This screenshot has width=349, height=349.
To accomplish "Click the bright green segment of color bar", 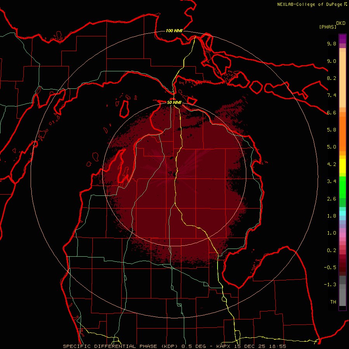I will [342, 187].
